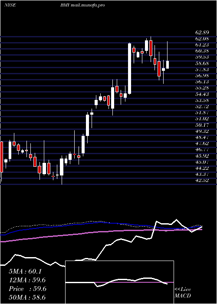
Task: Select the 56.98 price label
Action: [203, 76]
